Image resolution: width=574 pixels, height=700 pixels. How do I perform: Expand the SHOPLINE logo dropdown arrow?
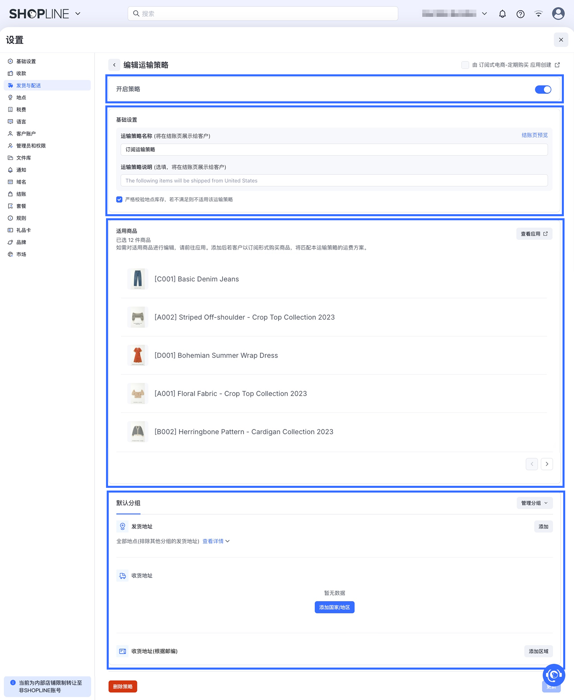pos(78,14)
